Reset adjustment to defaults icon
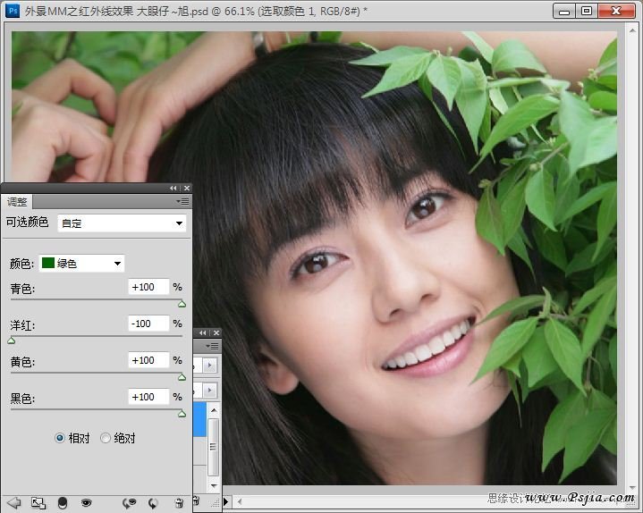The width and height of the screenshot is (643, 513). 153,503
